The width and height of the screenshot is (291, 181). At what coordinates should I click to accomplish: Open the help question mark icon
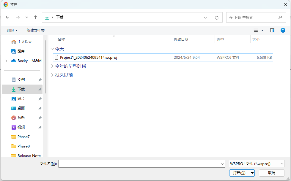(x=283, y=30)
